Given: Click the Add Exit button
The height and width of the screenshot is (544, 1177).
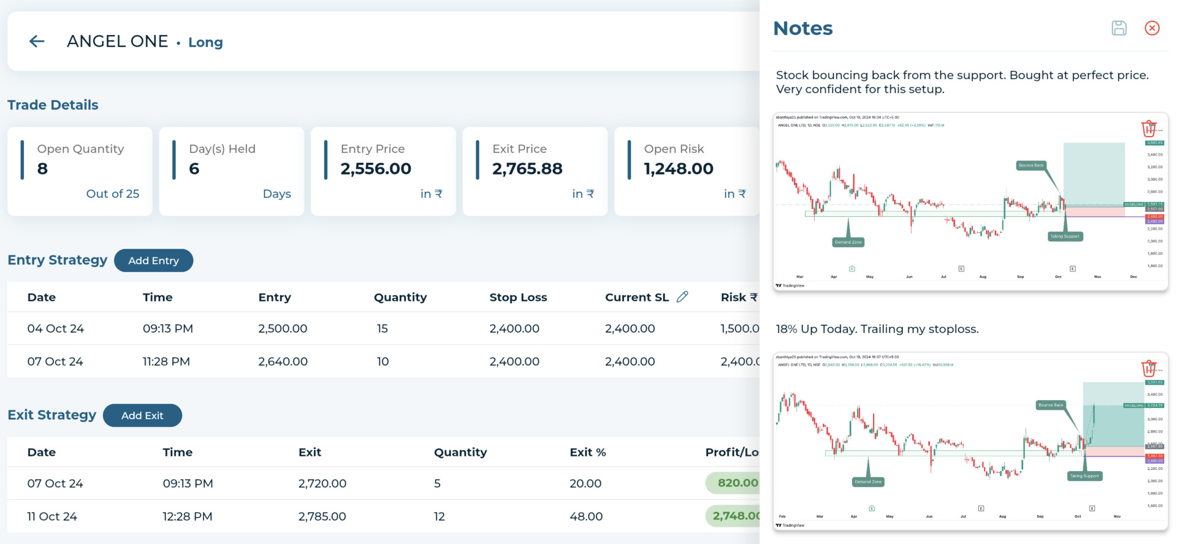Looking at the screenshot, I should point(142,415).
